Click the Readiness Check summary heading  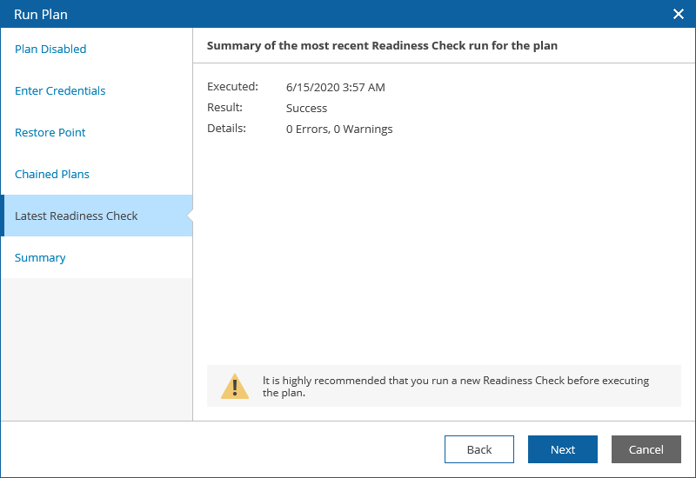(x=382, y=45)
